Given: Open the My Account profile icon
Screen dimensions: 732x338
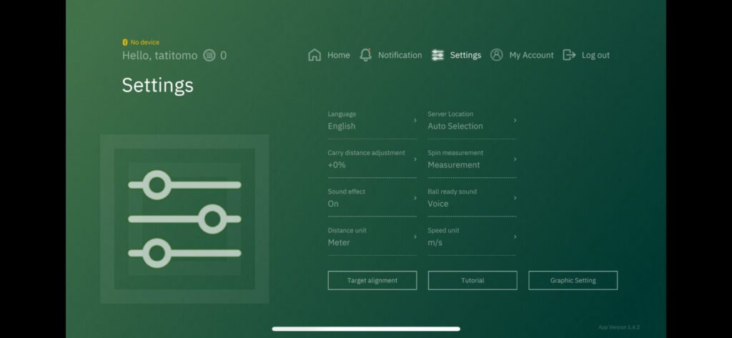Looking at the screenshot, I should 497,55.
